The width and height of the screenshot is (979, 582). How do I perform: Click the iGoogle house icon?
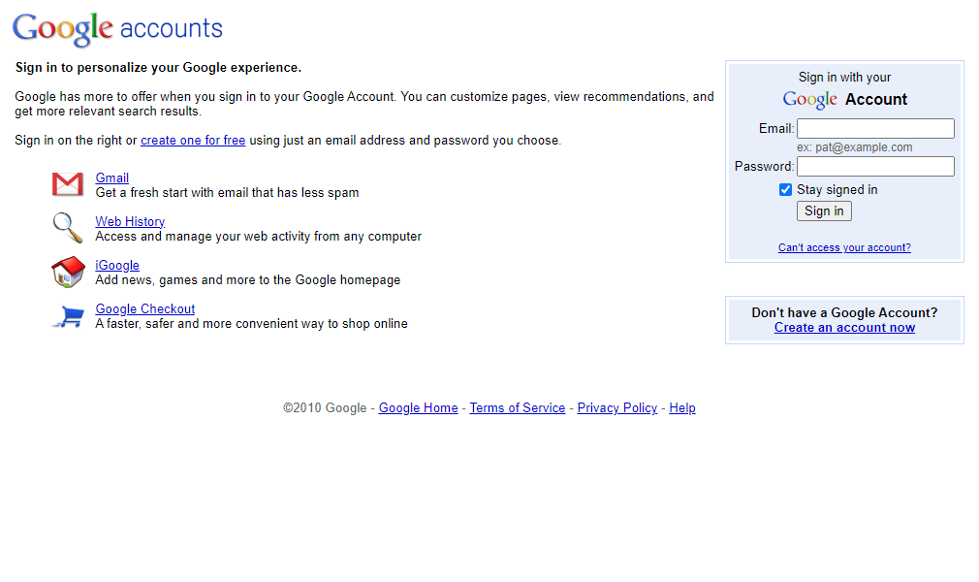pos(68,272)
